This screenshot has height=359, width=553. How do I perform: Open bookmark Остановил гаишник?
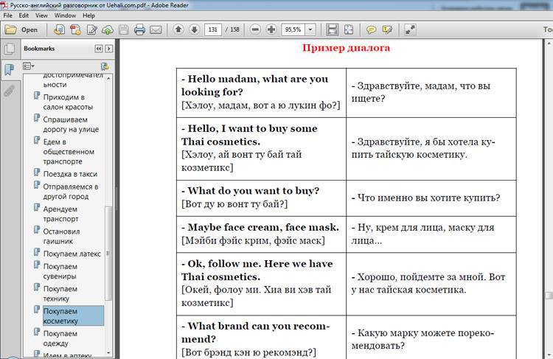[61, 237]
